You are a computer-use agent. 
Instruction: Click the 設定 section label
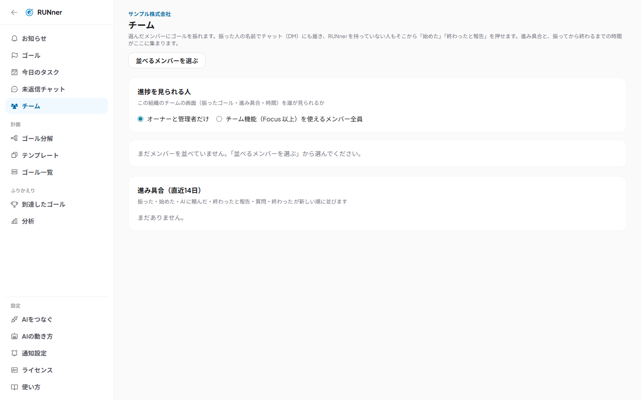coord(16,306)
